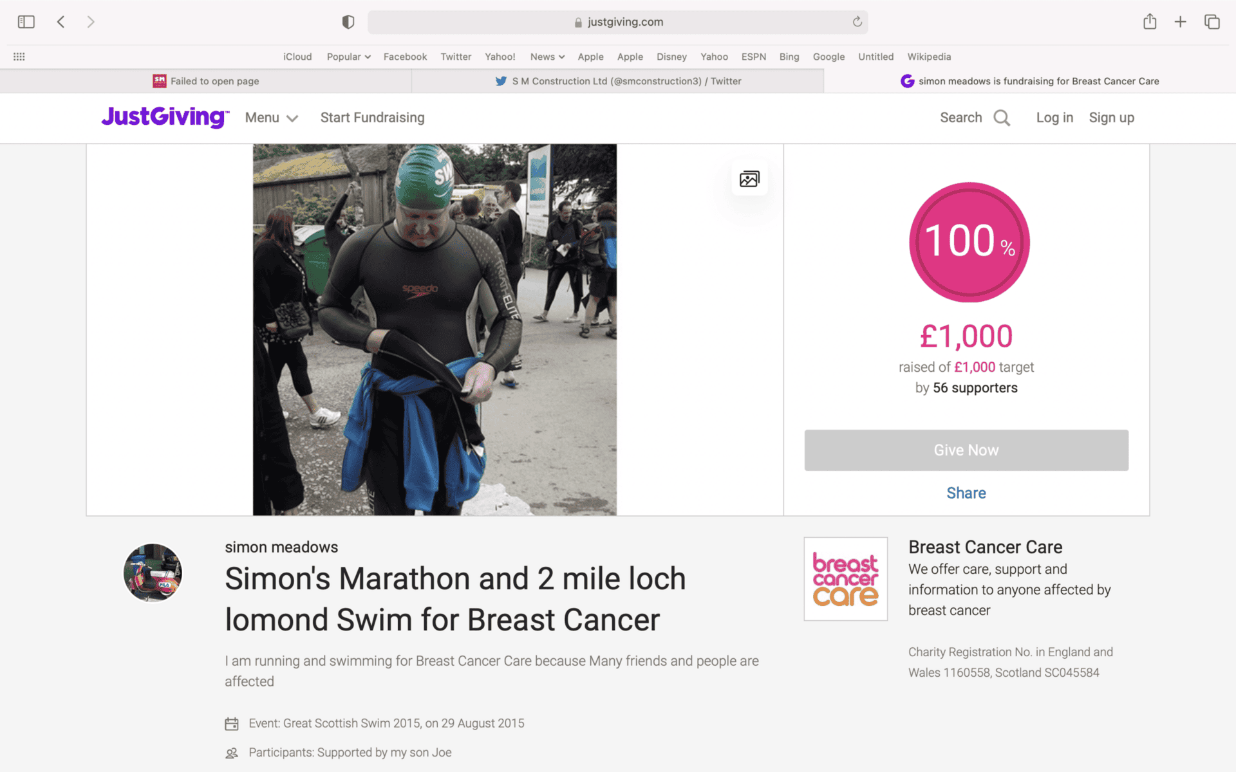This screenshot has height=772, width=1236.
Task: Switch to Failed to open page tab
Action: pos(206,81)
